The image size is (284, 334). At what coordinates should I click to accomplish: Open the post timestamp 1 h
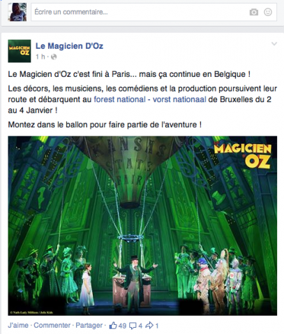tap(40, 57)
